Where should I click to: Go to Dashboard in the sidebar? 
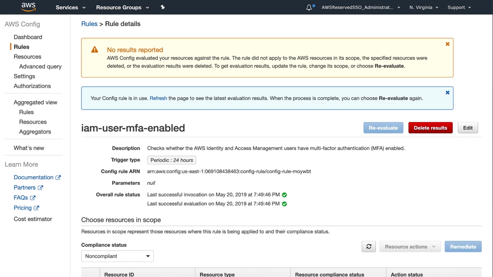pos(28,37)
